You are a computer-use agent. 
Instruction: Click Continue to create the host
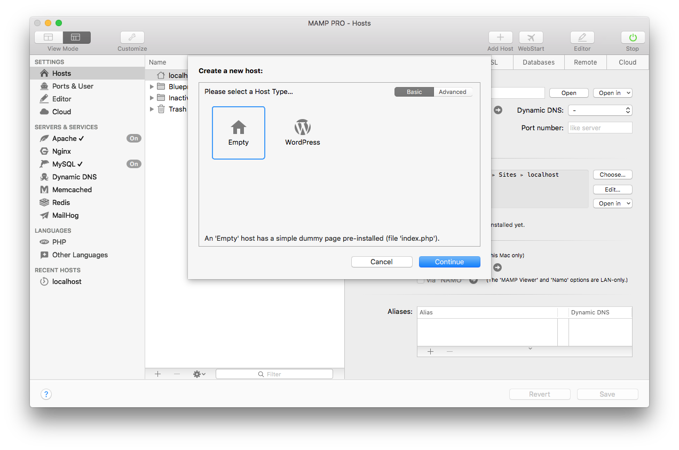tap(449, 262)
